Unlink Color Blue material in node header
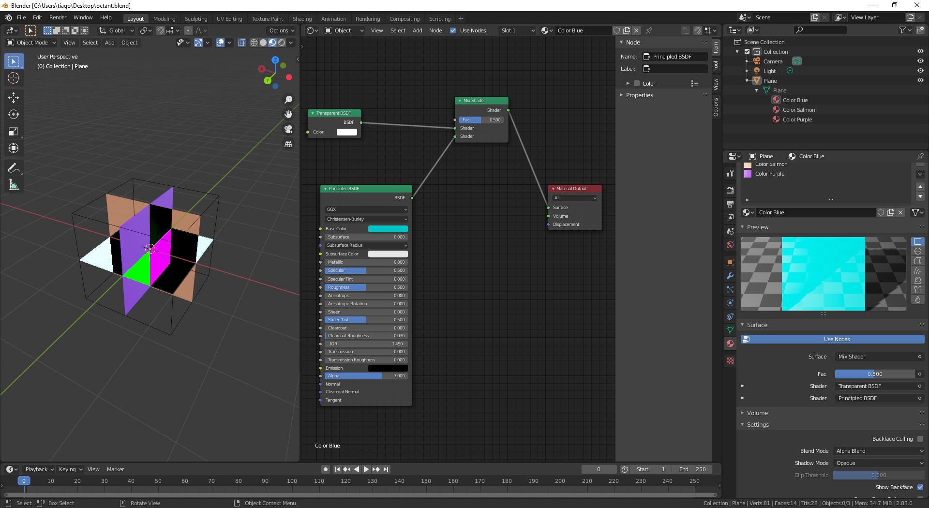 (x=636, y=30)
